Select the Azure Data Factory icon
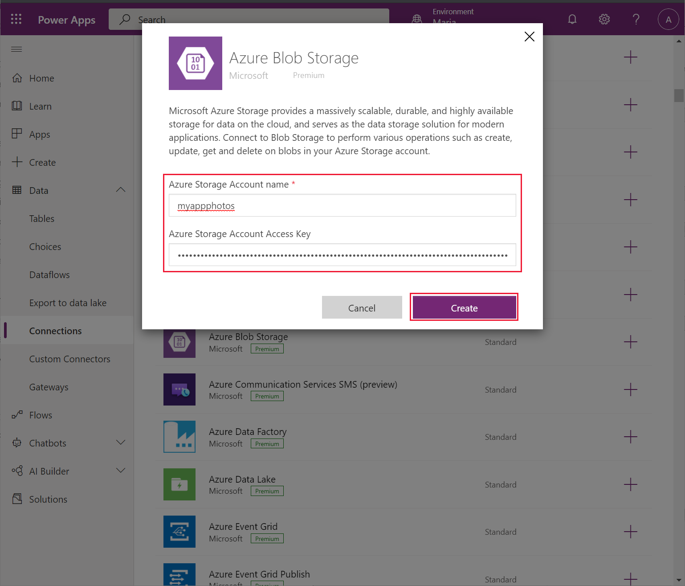The image size is (685, 586). [179, 437]
